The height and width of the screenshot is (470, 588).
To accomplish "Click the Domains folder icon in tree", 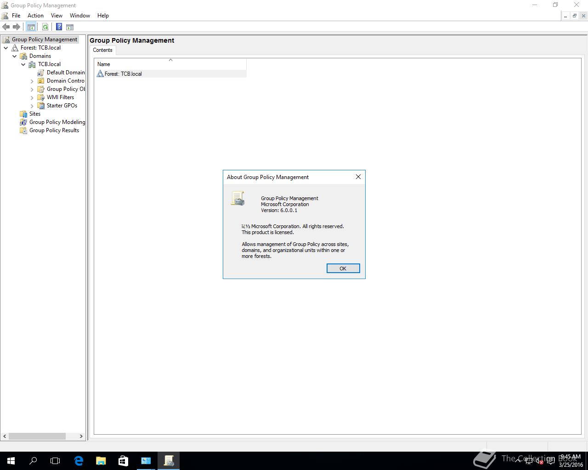I will (23, 56).
